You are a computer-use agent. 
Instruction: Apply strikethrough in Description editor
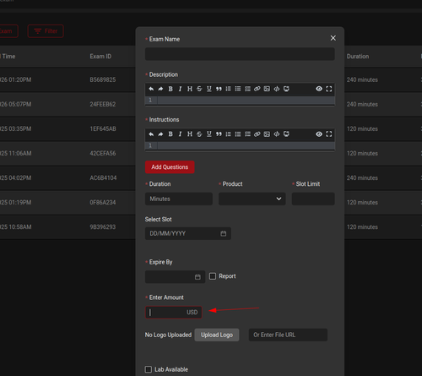point(199,89)
